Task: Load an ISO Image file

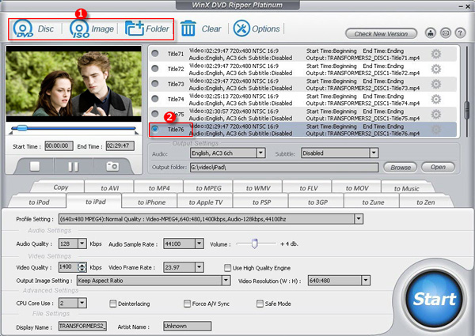Action: coord(79,29)
